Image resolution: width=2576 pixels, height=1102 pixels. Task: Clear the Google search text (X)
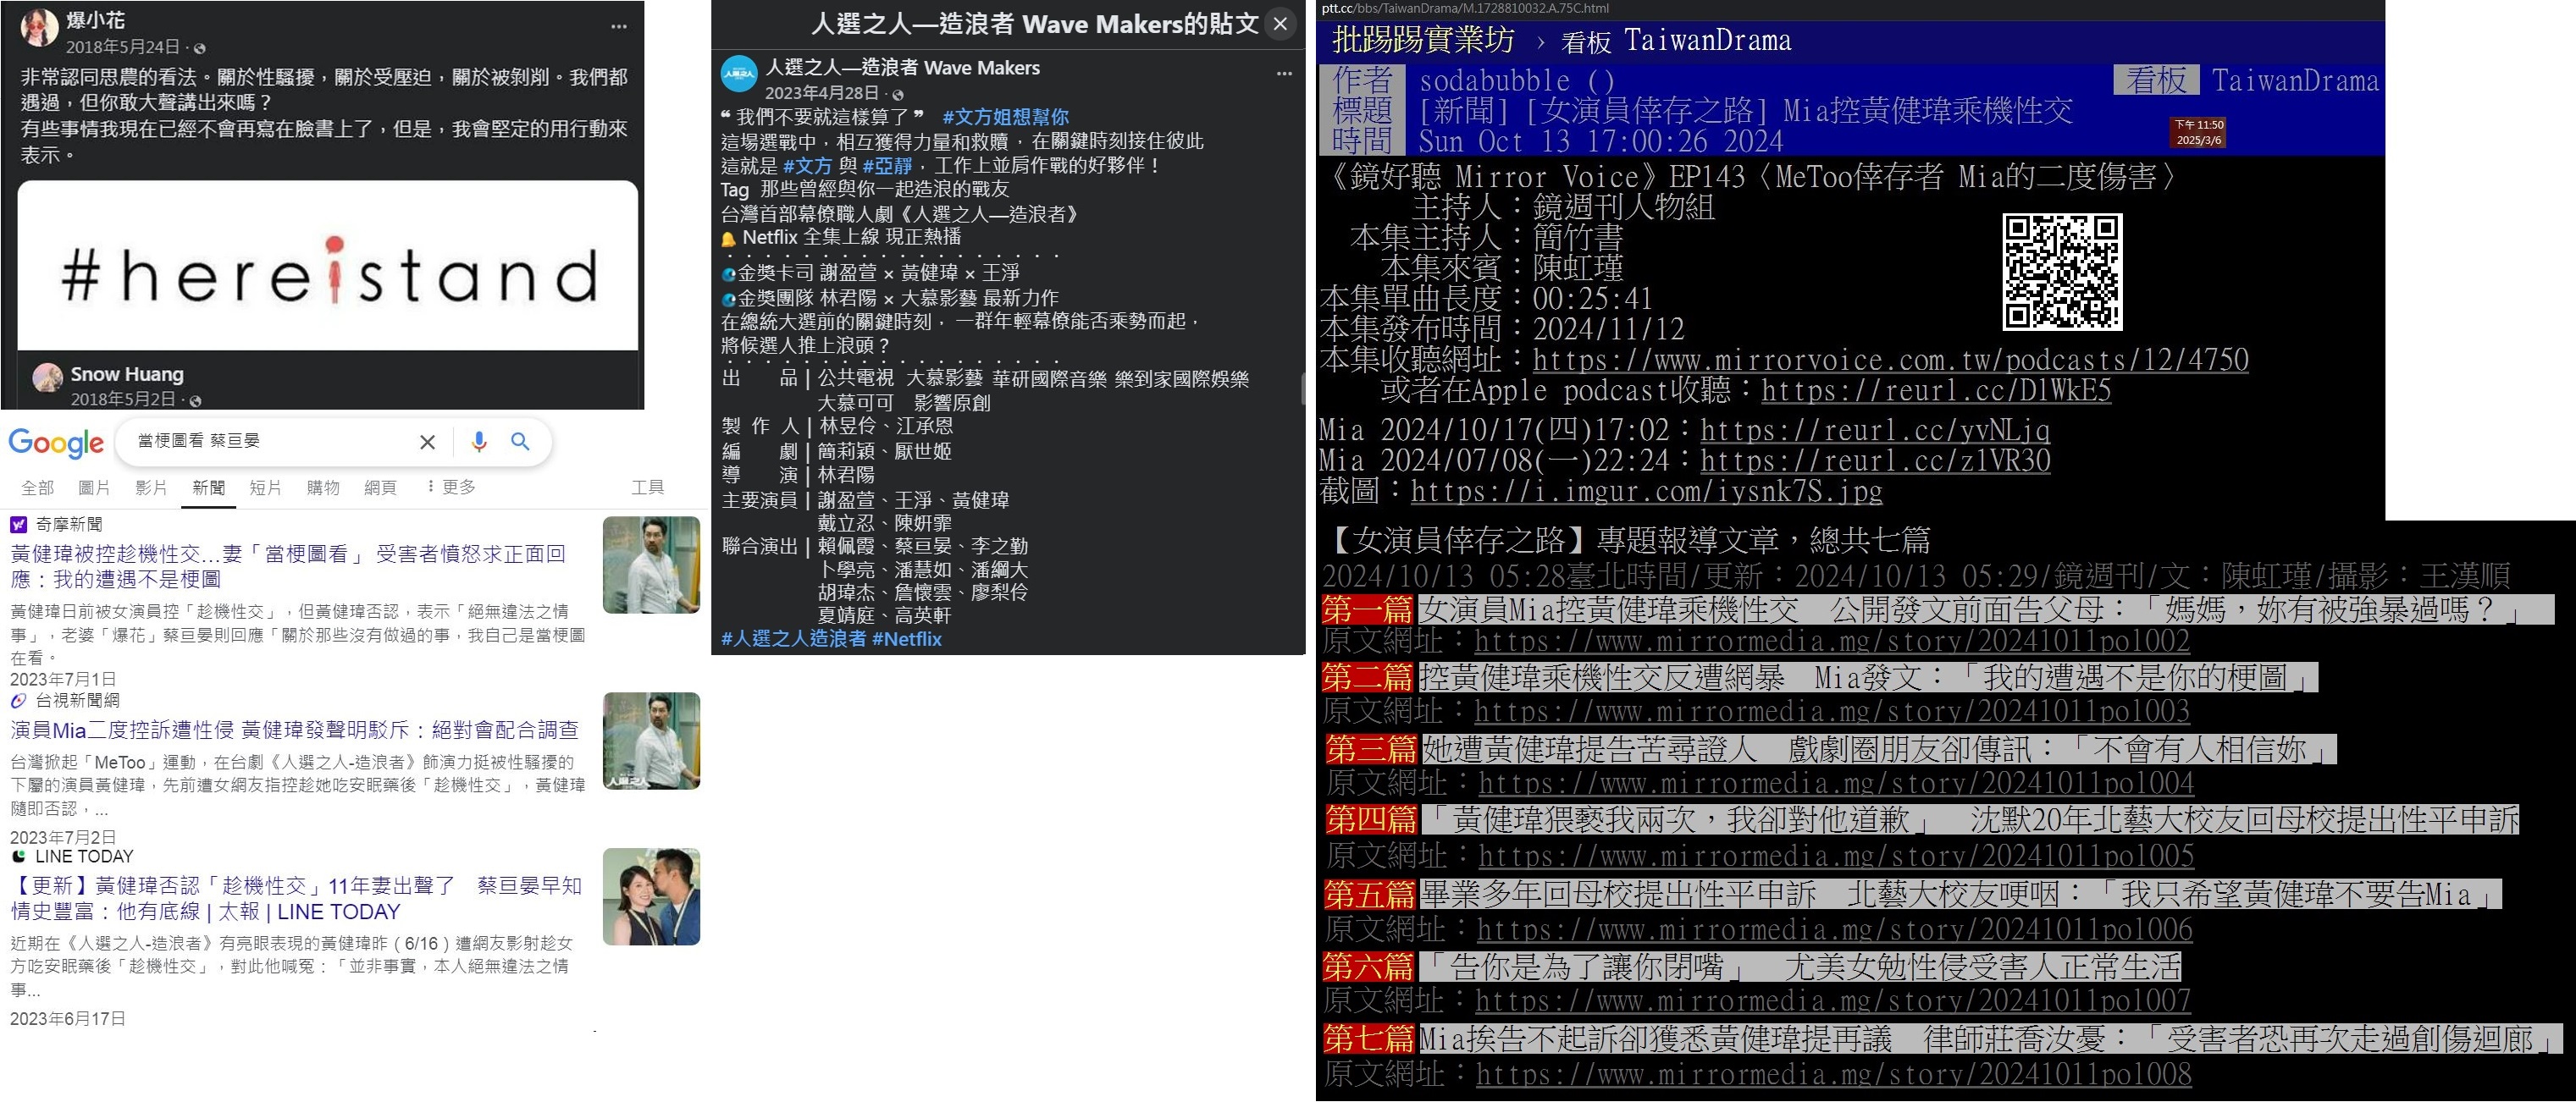[427, 442]
